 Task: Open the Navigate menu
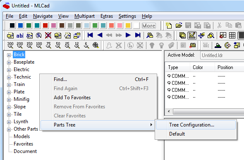(x=43, y=16)
